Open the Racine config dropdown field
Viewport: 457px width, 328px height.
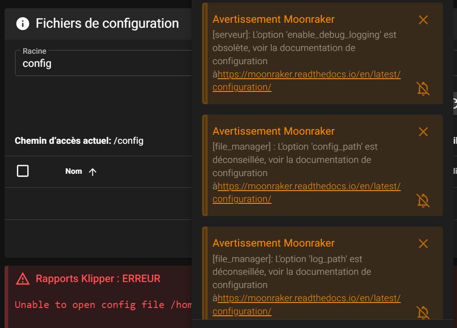pos(103,63)
